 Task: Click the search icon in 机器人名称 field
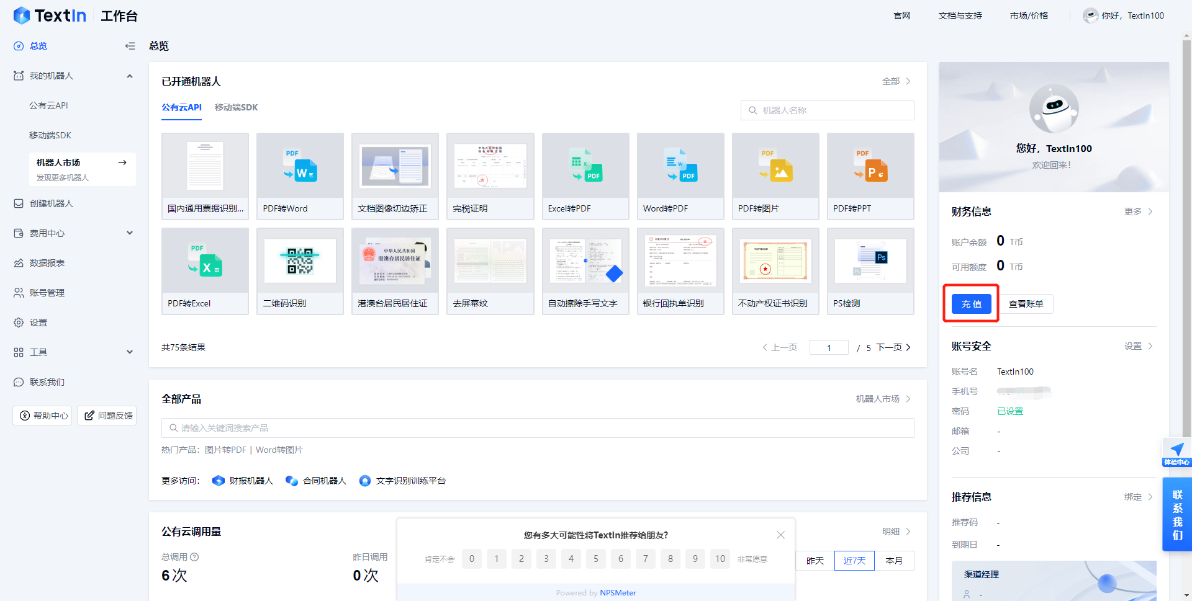752,110
